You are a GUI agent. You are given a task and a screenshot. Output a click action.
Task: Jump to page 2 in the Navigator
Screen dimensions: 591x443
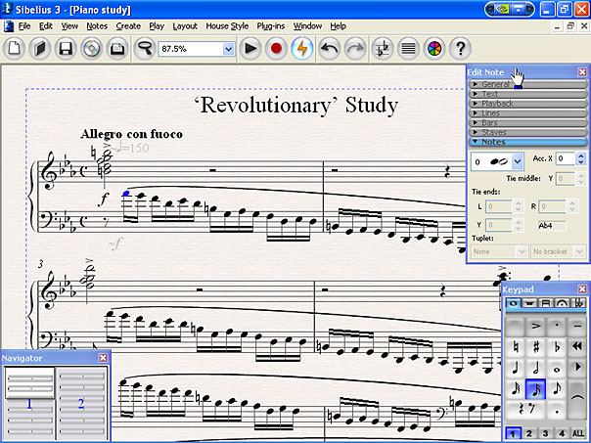[81, 403]
